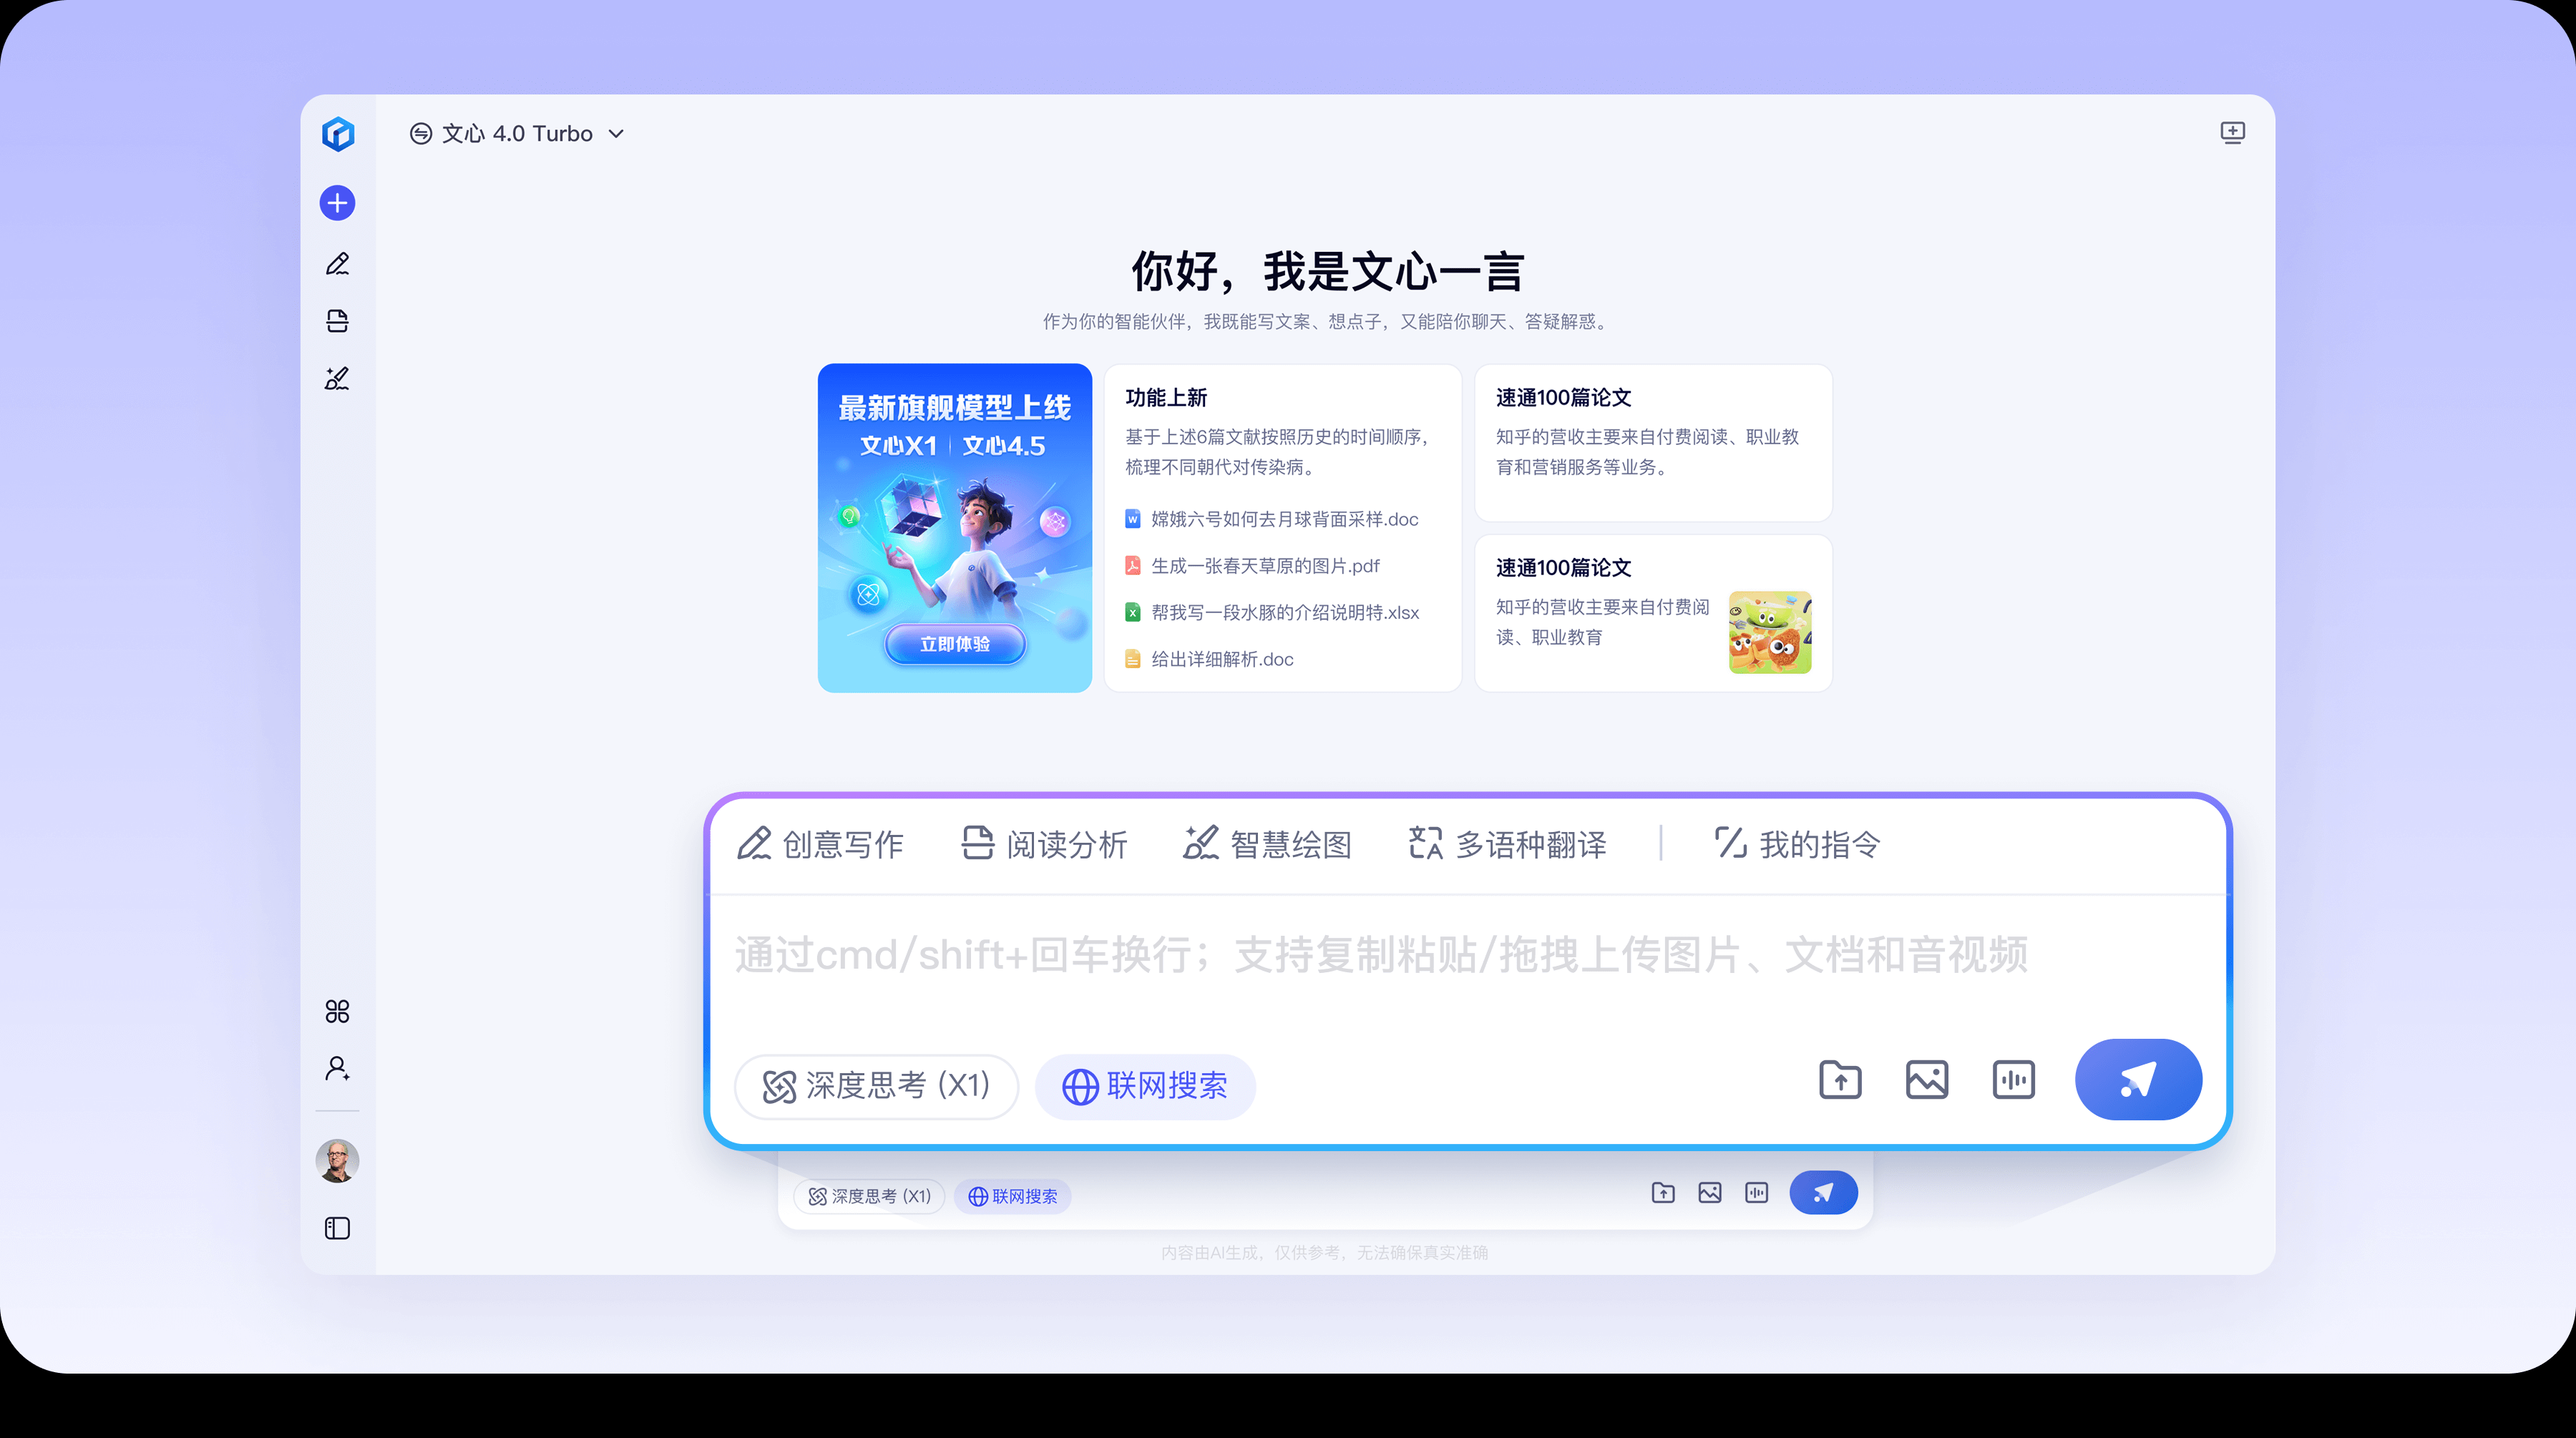
Task: Click the Wenxin logo in the sidebar
Action: (338, 133)
